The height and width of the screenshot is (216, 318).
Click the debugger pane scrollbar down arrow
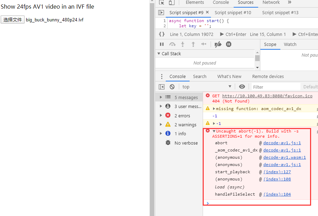(x=257, y=68)
